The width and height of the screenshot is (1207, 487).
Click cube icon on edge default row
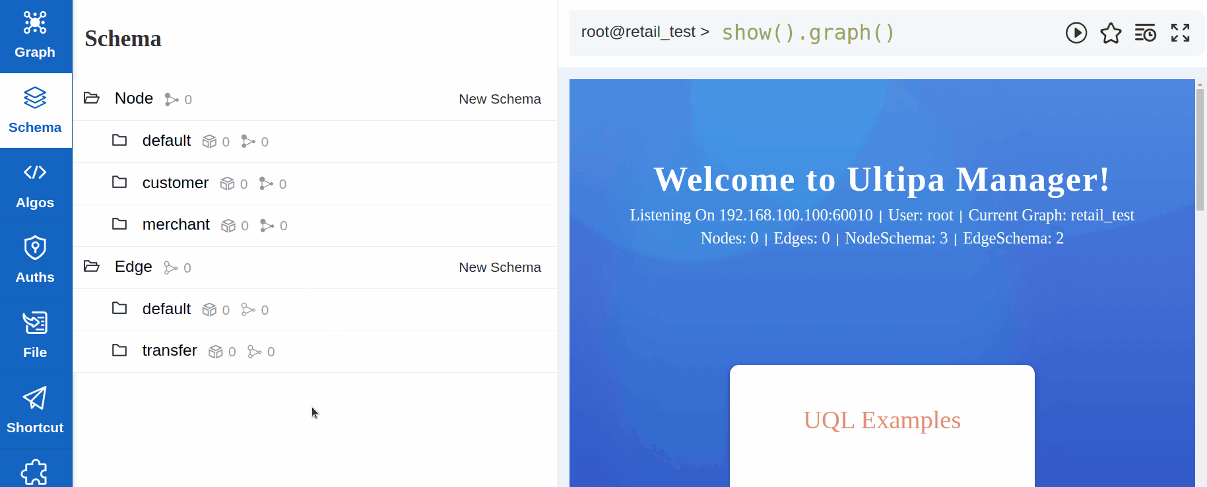pyautogui.click(x=209, y=309)
